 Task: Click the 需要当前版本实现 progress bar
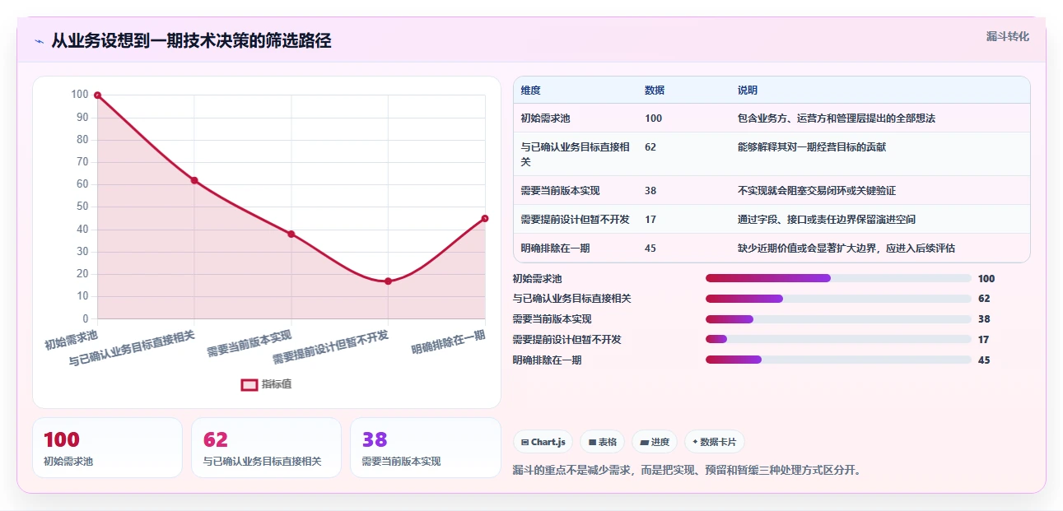[838, 319]
